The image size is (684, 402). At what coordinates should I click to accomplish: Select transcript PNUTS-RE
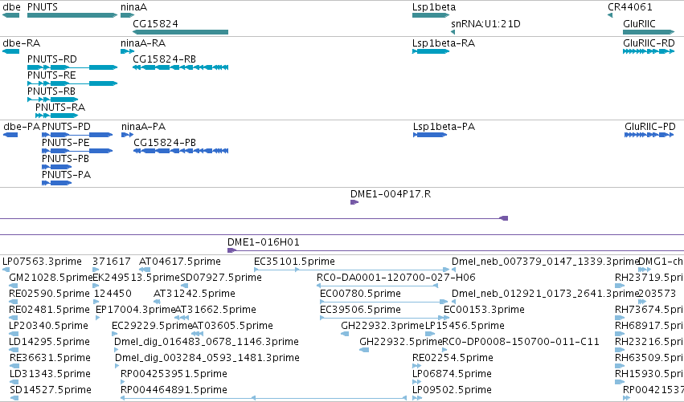click(x=51, y=75)
